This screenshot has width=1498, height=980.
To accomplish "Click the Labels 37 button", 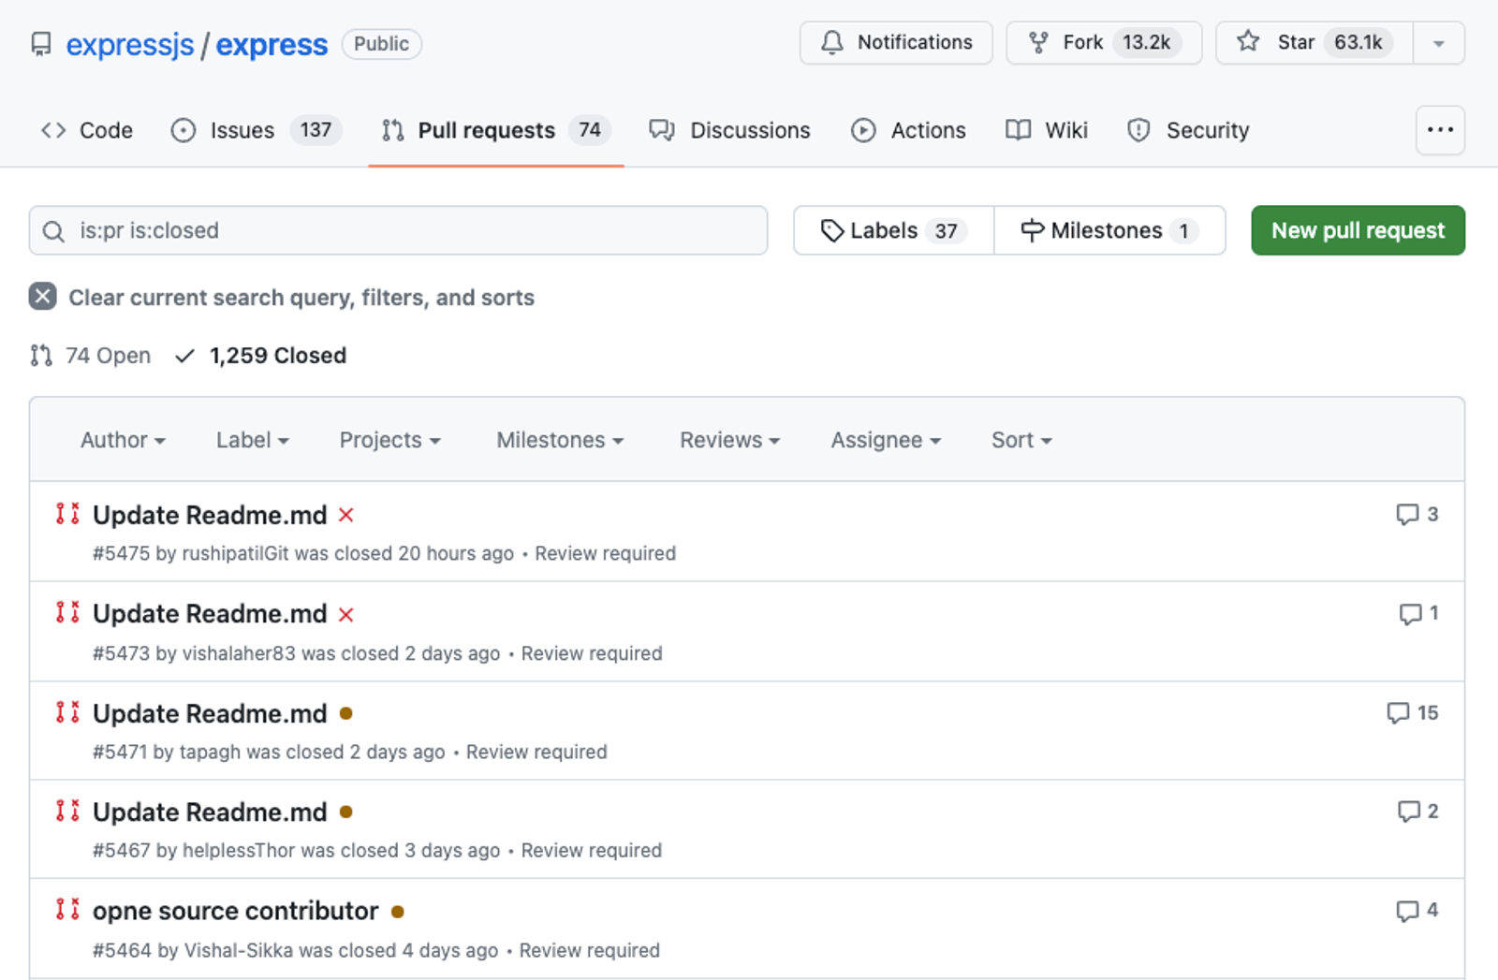I will click(x=893, y=230).
